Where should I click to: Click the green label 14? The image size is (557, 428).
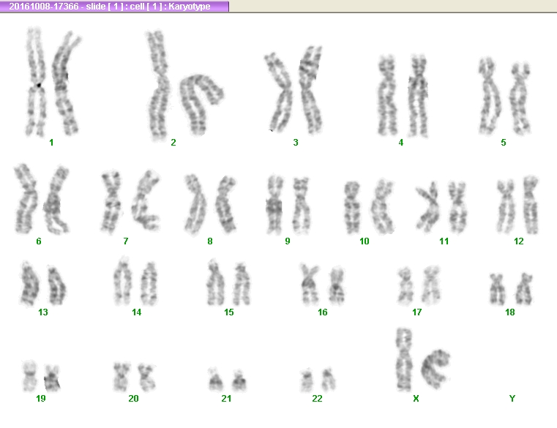point(136,312)
